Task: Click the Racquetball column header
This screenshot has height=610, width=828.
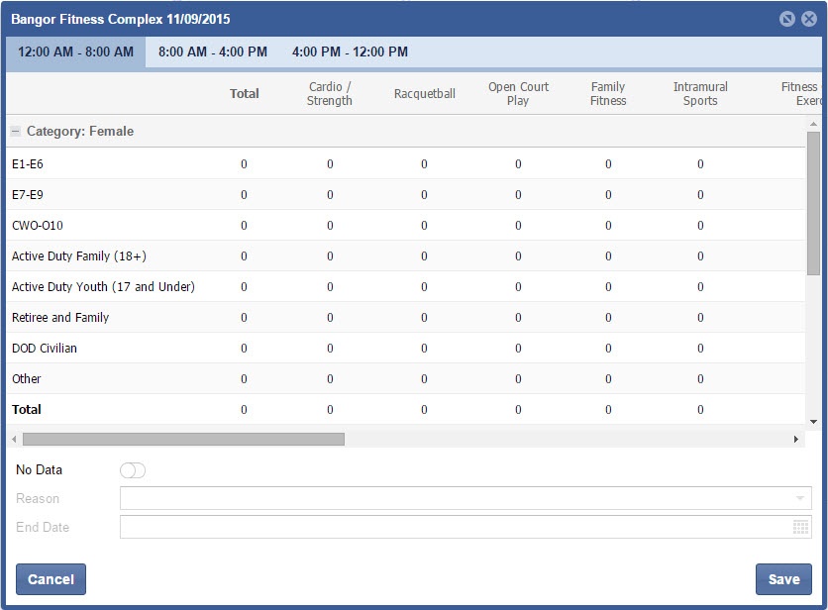Action: point(424,94)
